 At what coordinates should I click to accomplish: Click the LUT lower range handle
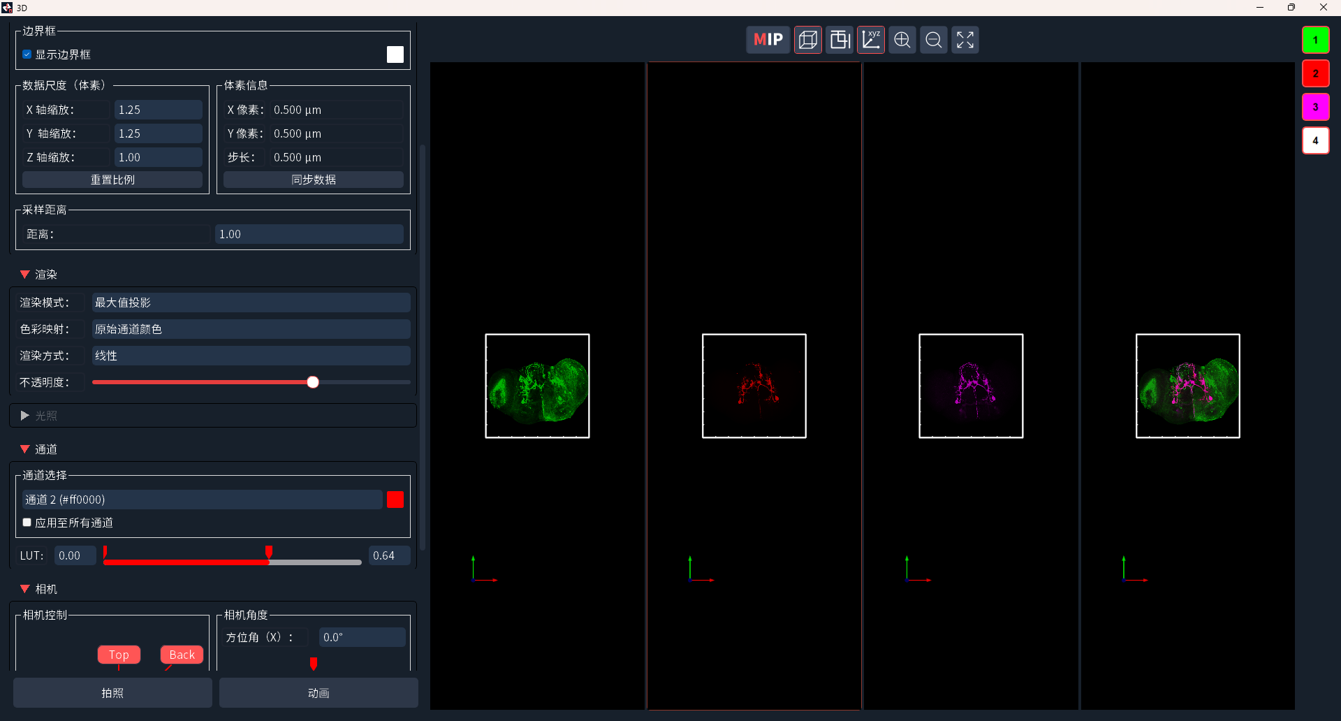pos(105,552)
